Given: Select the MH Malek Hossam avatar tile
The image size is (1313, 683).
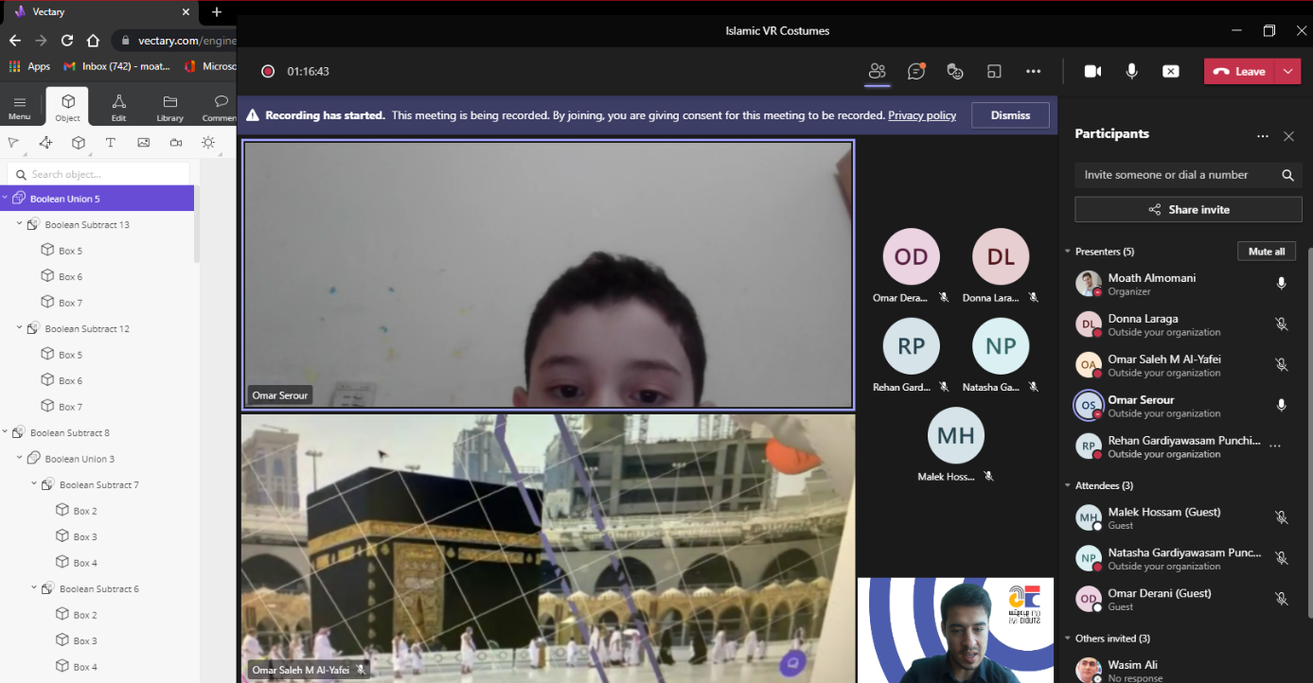Looking at the screenshot, I should 956,435.
